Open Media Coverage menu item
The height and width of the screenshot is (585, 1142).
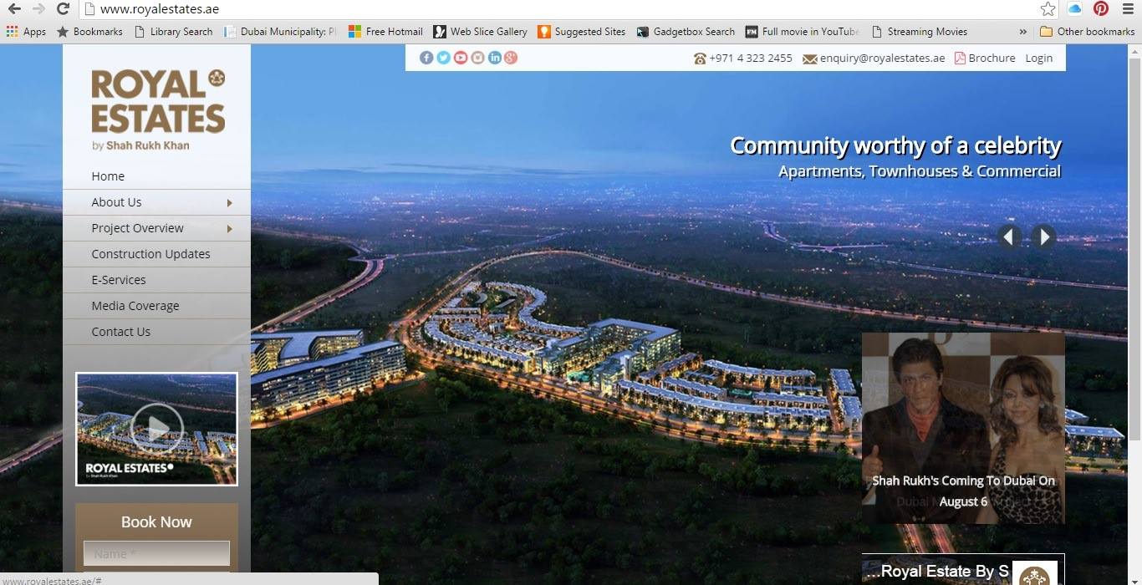[135, 306]
